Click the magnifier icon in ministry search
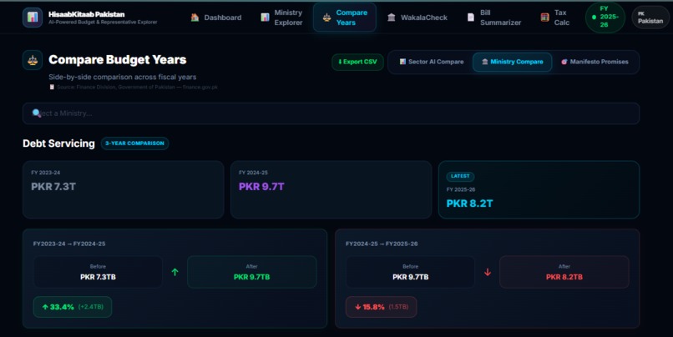The image size is (673, 337). tap(37, 113)
